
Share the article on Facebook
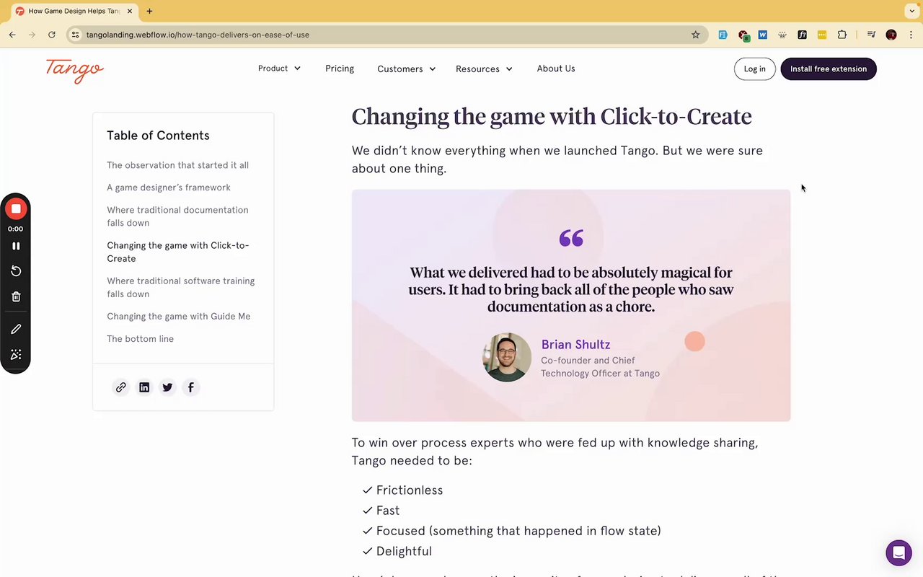(x=190, y=387)
